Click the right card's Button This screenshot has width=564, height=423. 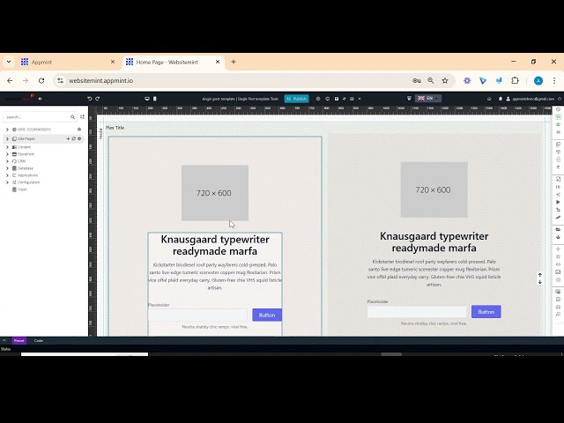coord(486,311)
